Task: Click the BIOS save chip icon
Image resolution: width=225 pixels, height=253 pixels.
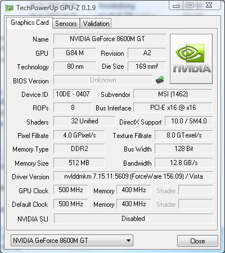Action: click(x=160, y=80)
